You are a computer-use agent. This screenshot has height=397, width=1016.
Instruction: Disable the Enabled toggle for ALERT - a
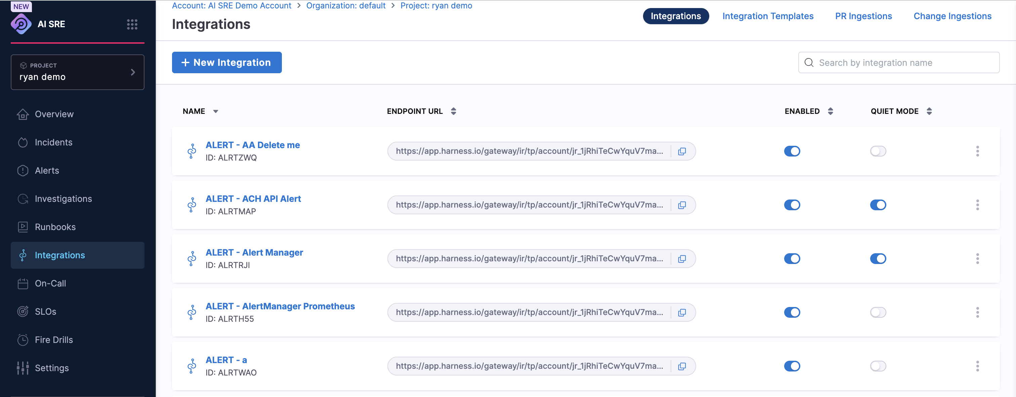(x=792, y=366)
